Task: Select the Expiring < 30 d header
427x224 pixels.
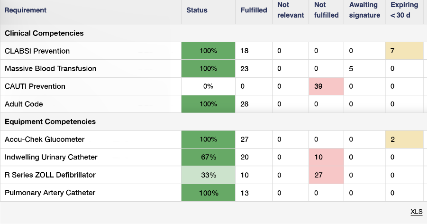Action: 404,10
